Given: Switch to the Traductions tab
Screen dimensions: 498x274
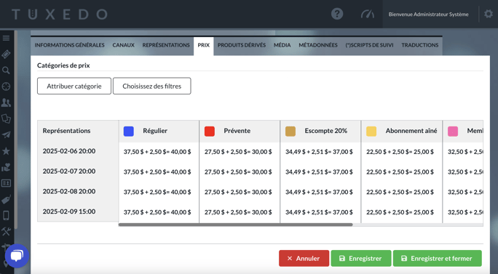Looking at the screenshot, I should pos(420,45).
